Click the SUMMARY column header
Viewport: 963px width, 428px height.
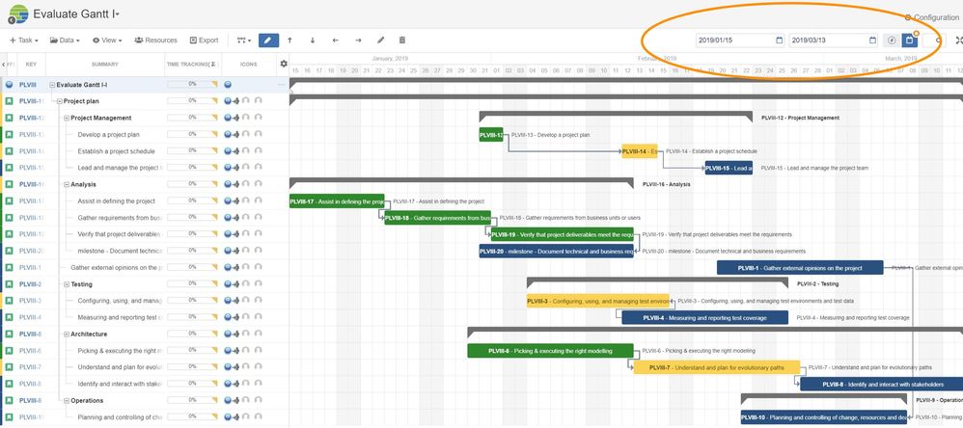pos(105,64)
